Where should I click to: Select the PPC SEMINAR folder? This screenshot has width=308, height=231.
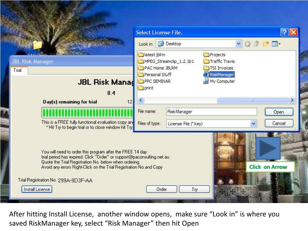[x=154, y=81]
